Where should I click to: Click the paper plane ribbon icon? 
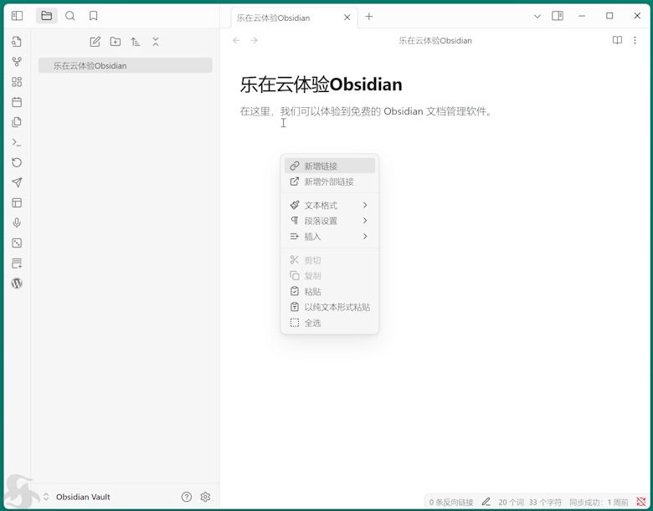pos(17,182)
